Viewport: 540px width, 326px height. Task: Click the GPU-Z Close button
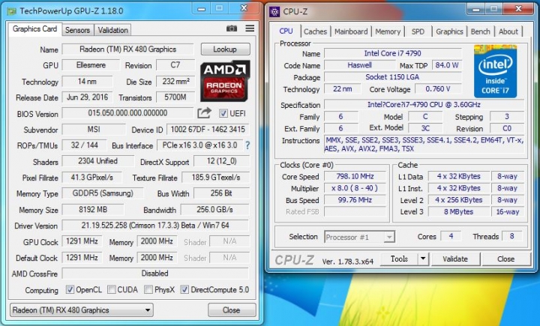point(232,310)
